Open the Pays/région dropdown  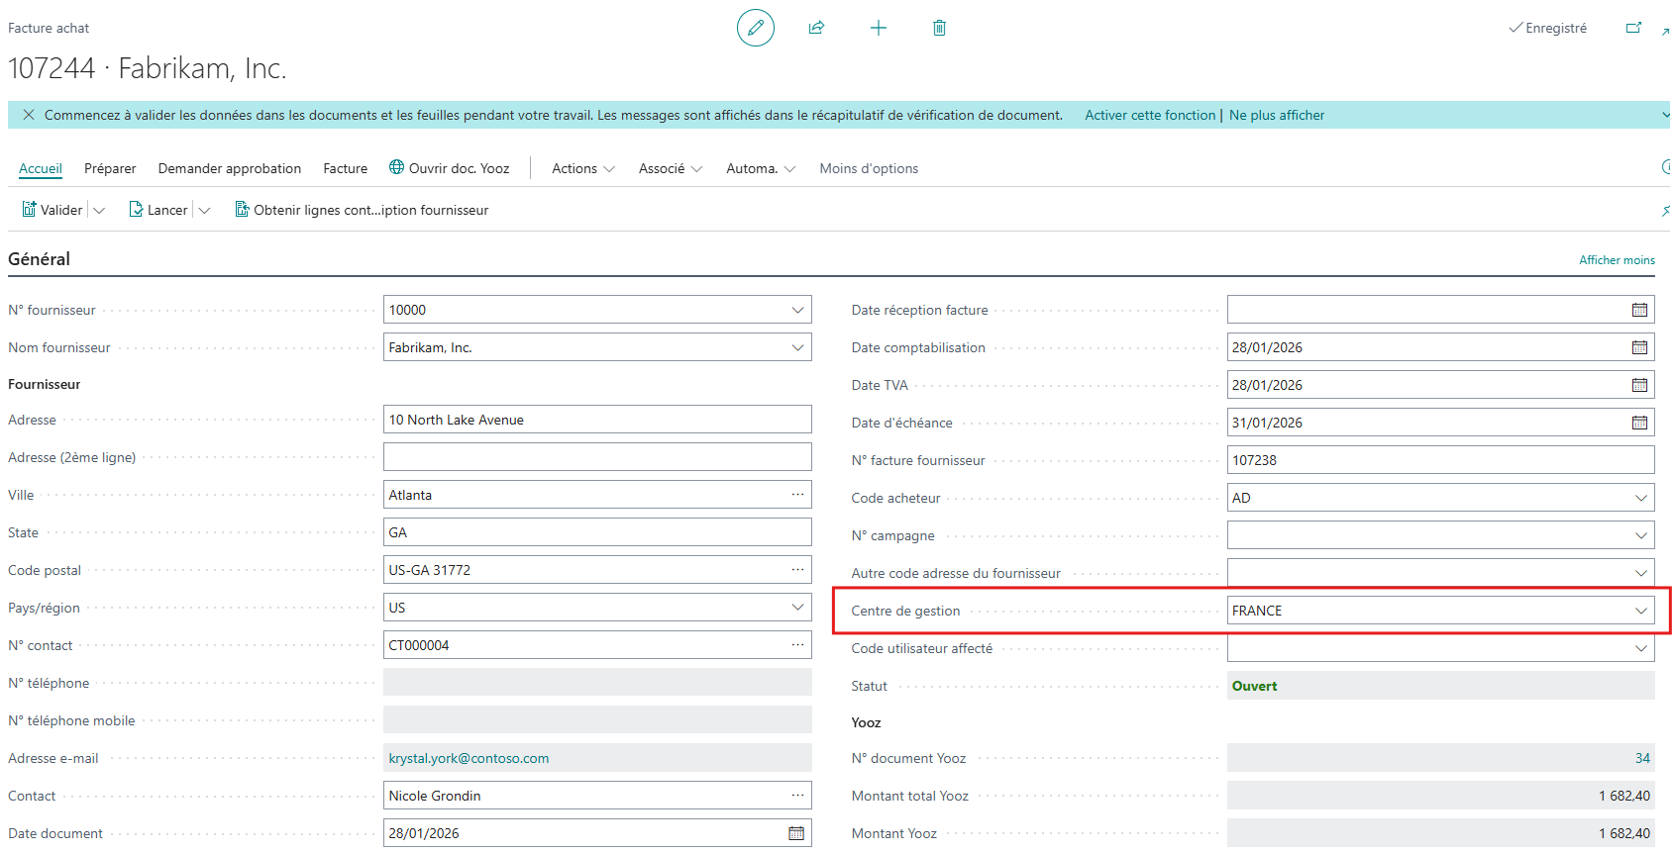pos(797,608)
